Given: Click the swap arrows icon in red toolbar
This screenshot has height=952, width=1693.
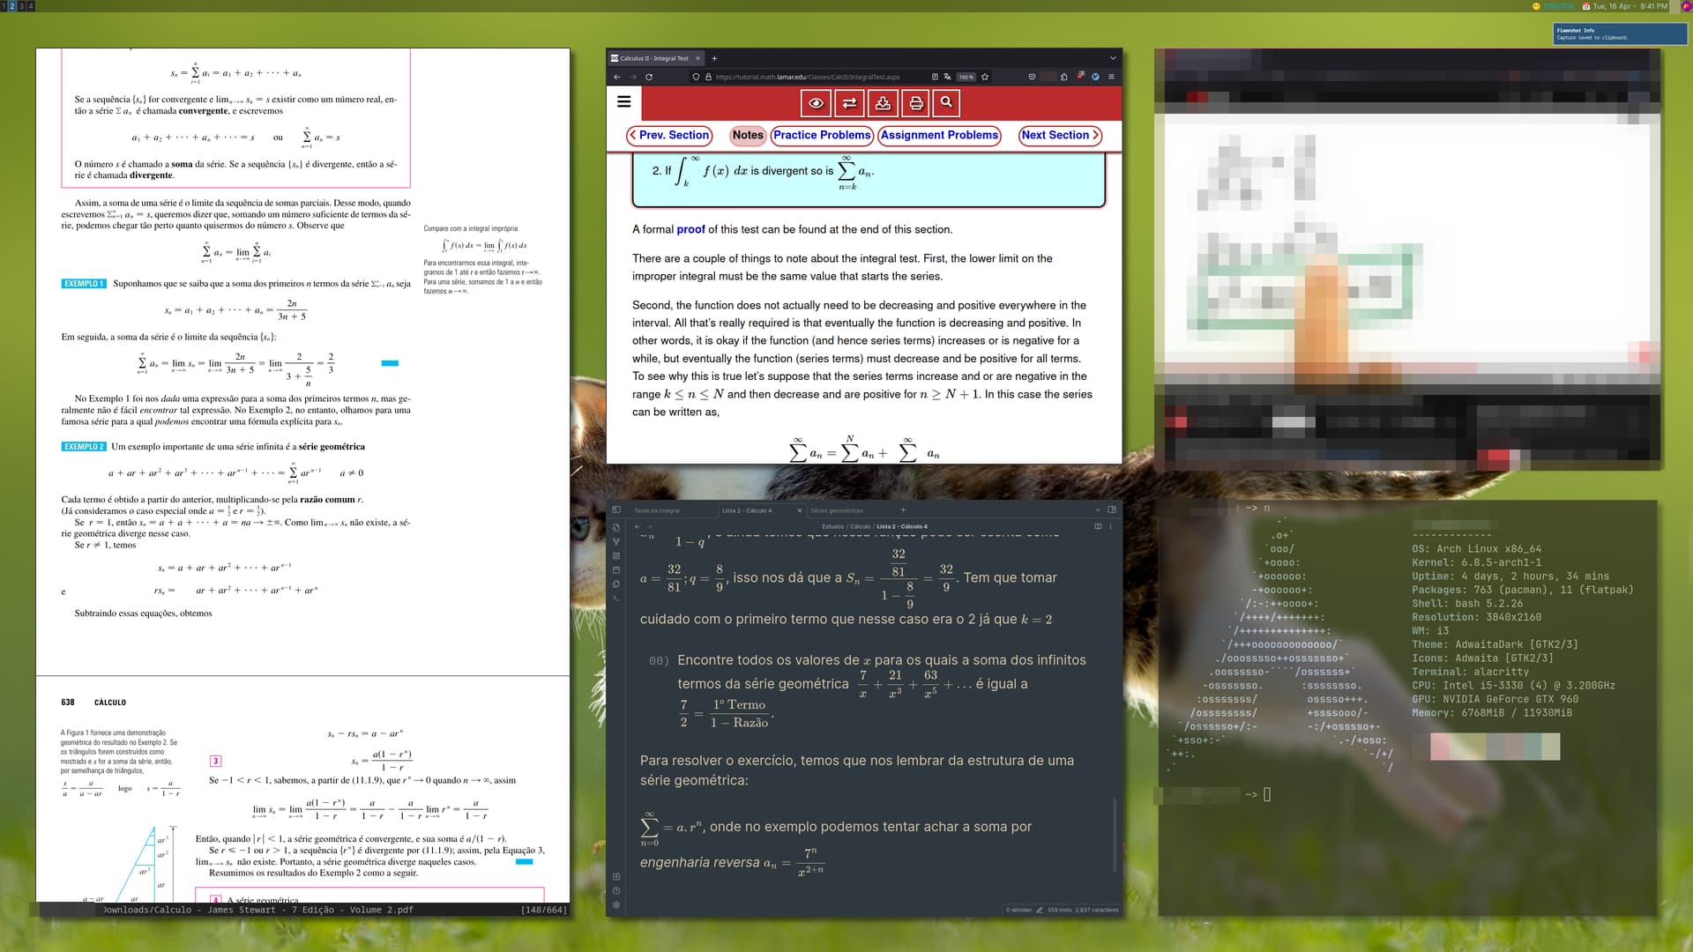Looking at the screenshot, I should tap(849, 103).
